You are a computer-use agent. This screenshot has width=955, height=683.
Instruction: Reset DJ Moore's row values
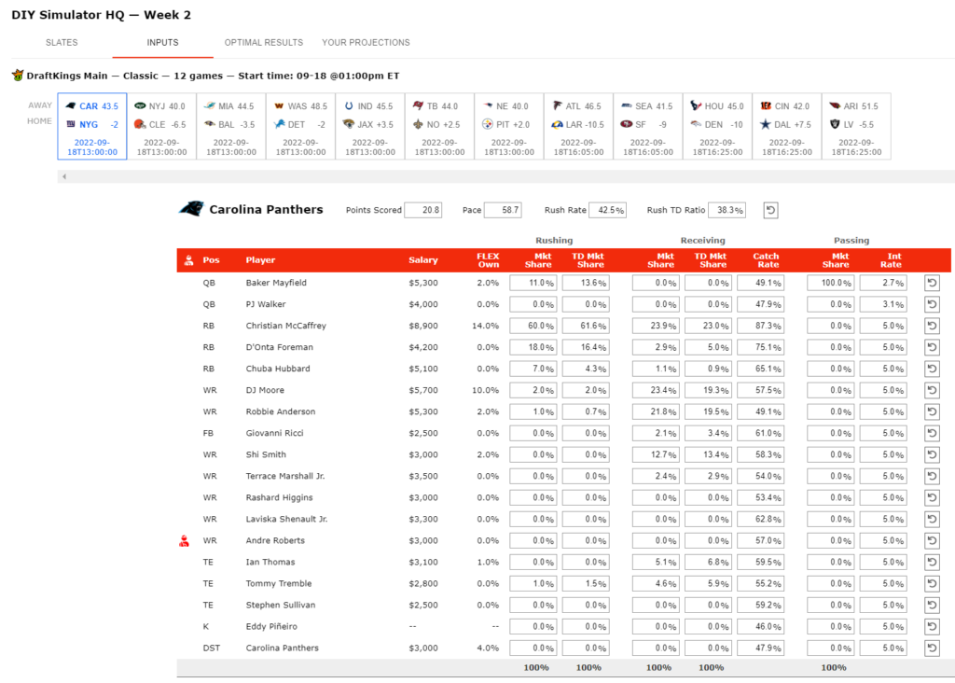(932, 390)
